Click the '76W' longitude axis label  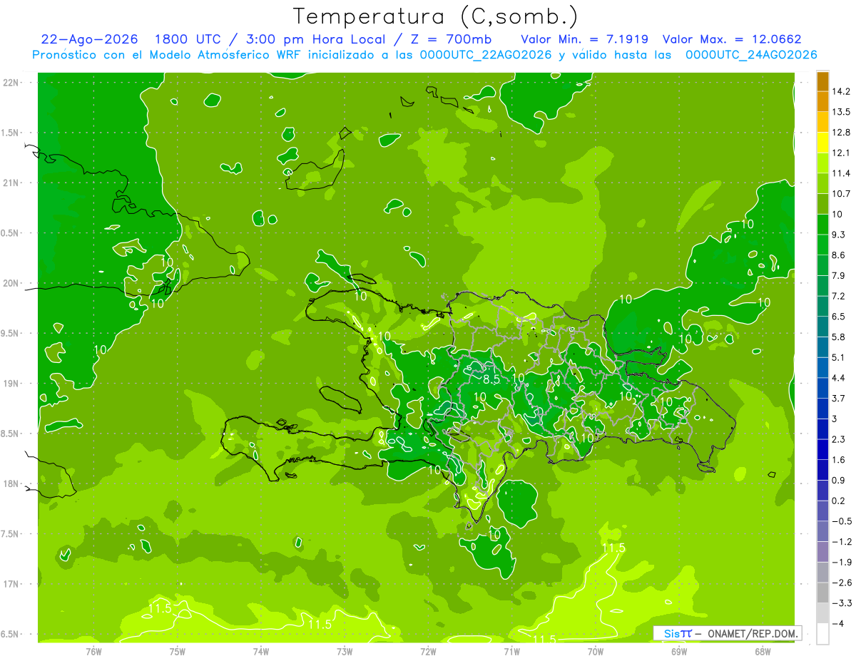pos(93,650)
